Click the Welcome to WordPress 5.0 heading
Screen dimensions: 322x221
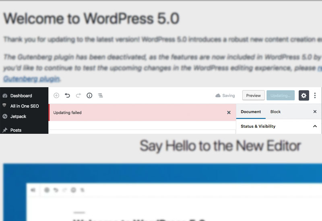(91, 18)
